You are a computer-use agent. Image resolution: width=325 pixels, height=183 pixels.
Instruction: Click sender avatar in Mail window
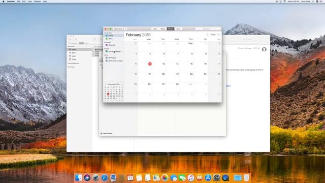[264, 49]
